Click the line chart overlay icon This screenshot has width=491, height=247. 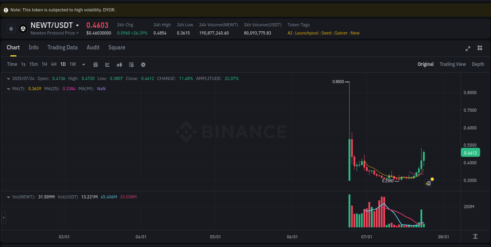pyautogui.click(x=107, y=64)
